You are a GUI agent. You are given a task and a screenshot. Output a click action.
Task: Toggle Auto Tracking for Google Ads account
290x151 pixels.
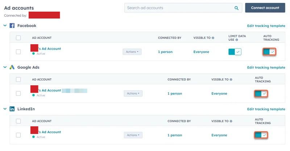click(x=261, y=94)
